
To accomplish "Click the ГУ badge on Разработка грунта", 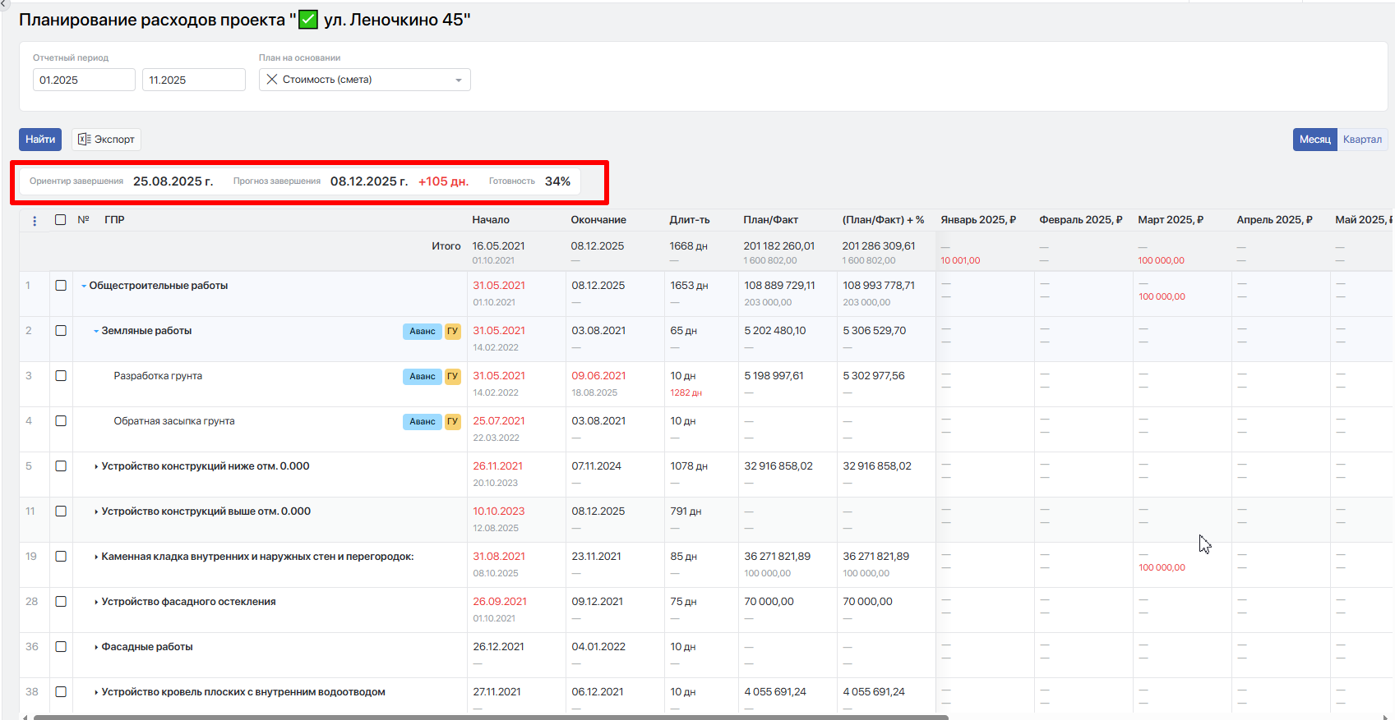I will (x=452, y=377).
